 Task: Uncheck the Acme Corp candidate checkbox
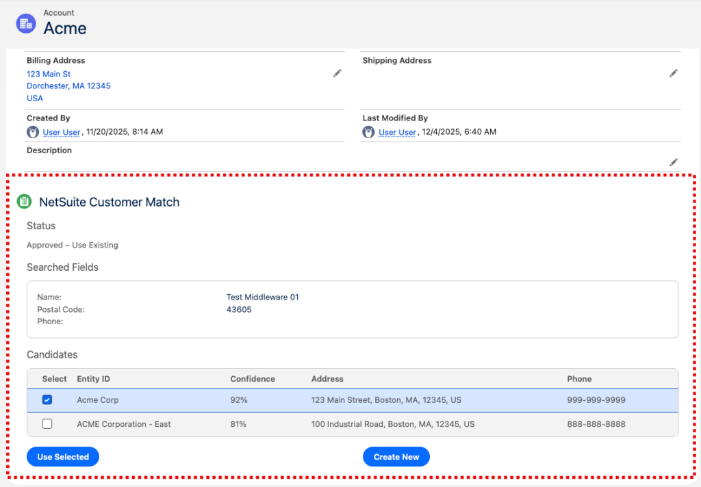pyautogui.click(x=47, y=399)
